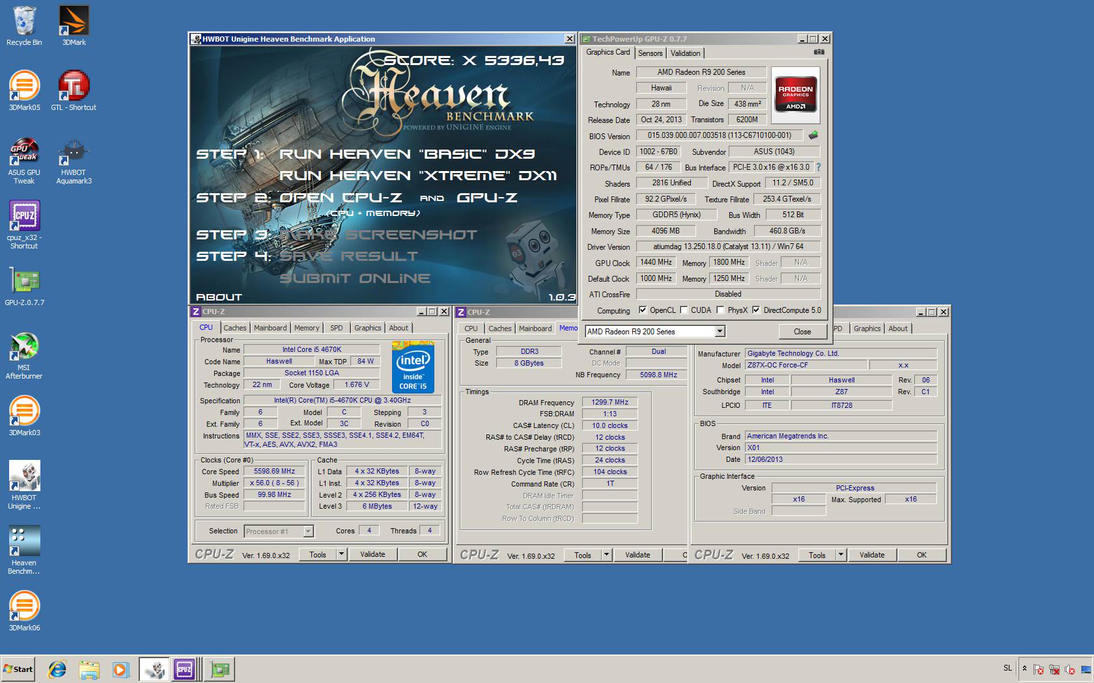
Task: Click Validate in middle CPU-Z window
Action: tap(638, 555)
